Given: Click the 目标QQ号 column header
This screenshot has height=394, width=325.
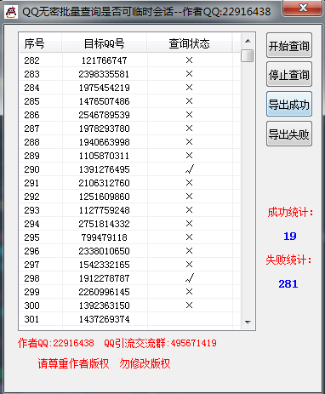Looking at the screenshot, I should coord(105,43).
